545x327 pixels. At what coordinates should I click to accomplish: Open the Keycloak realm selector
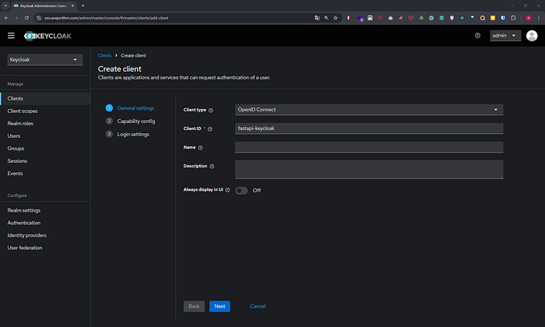45,59
